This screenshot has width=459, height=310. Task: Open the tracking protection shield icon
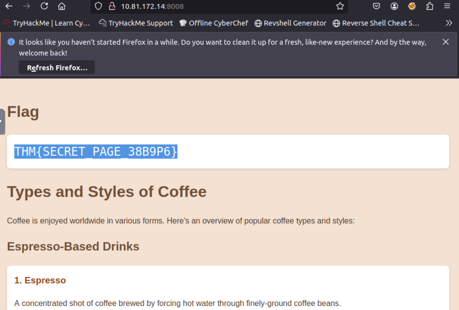pyautogui.click(x=98, y=6)
